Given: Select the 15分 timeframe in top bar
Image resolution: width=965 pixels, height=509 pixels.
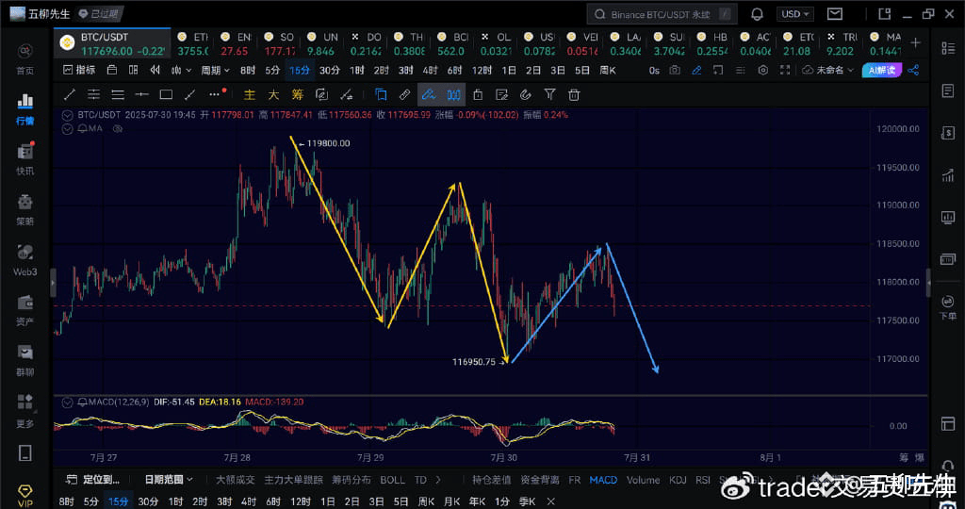Looking at the screenshot, I should click(x=300, y=70).
